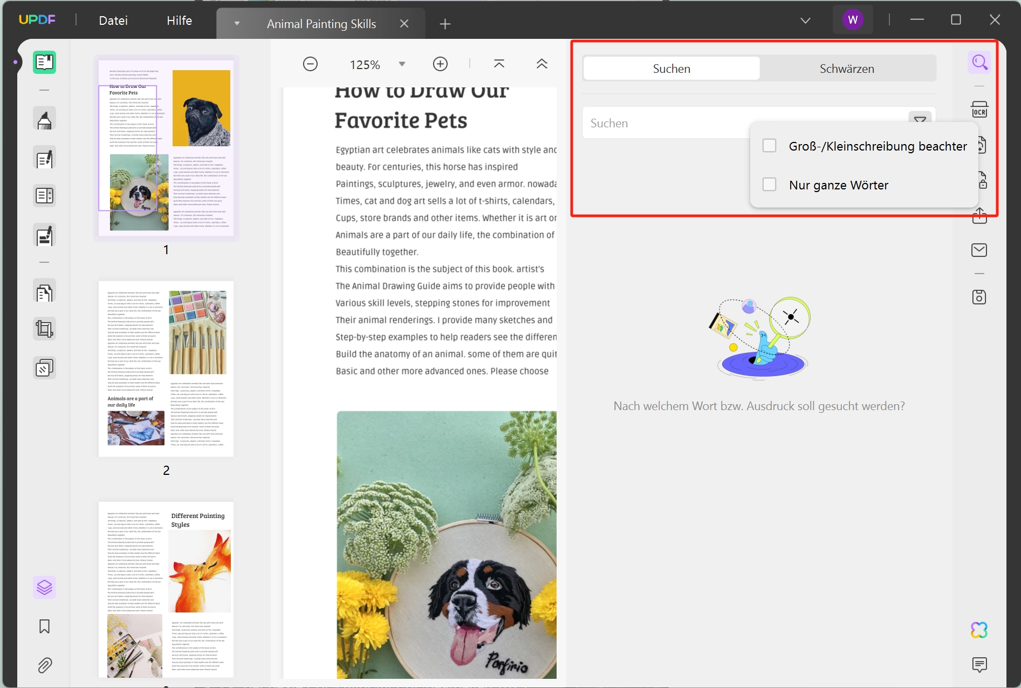Select page 2 thumbnail
Screen dimensions: 1021x688
166,369
